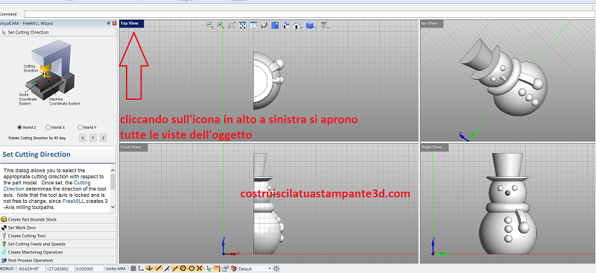Expand the Set Work Zero section
This screenshot has height=273, width=596.
point(58,228)
